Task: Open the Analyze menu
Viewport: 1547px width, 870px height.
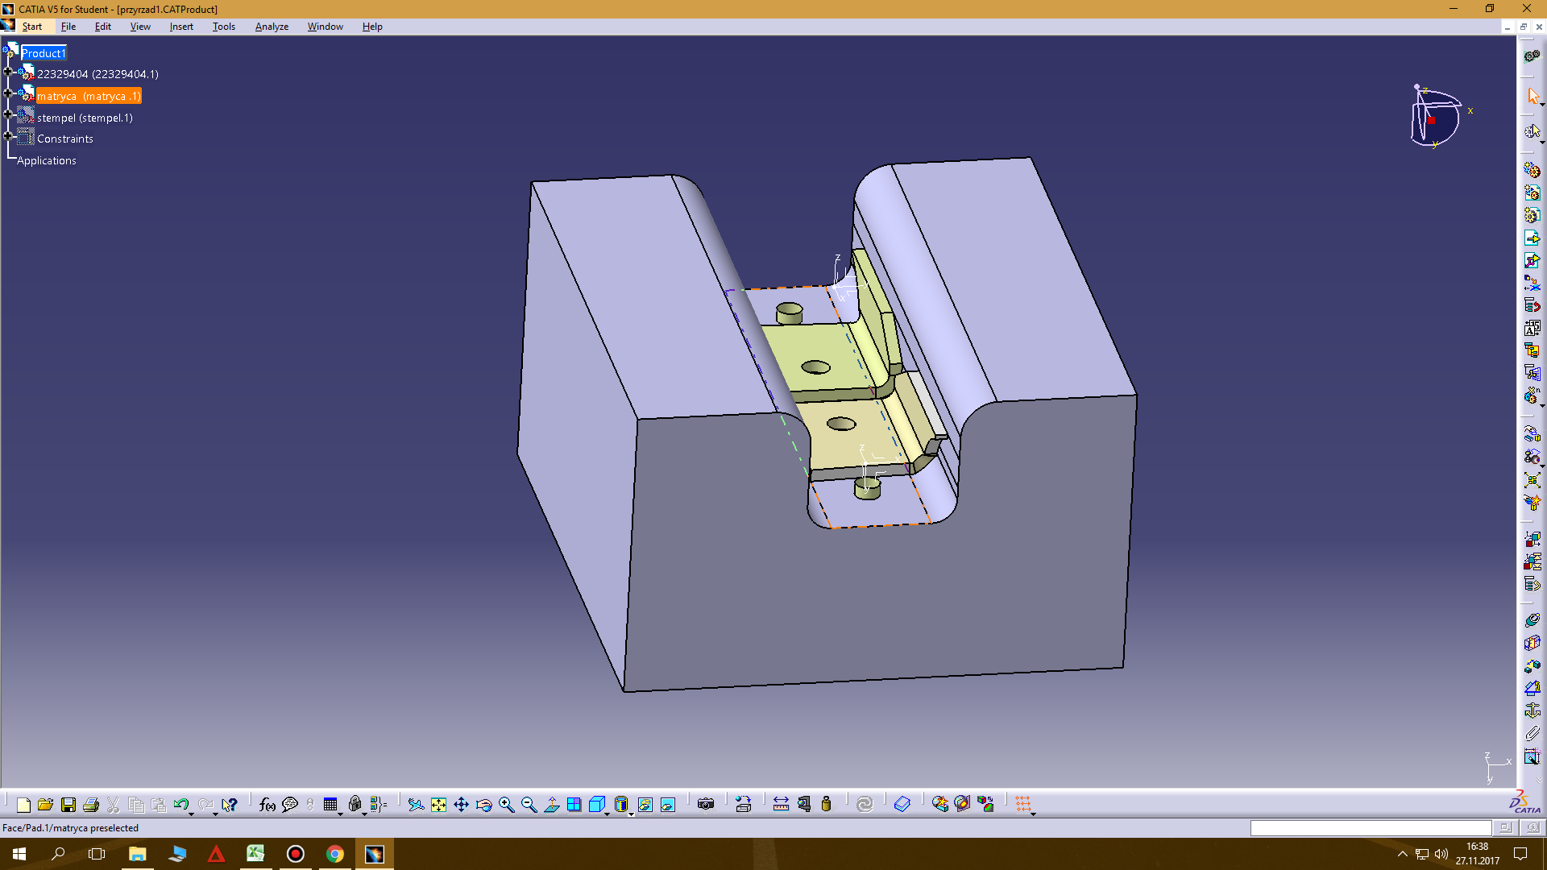Action: pyautogui.click(x=272, y=27)
